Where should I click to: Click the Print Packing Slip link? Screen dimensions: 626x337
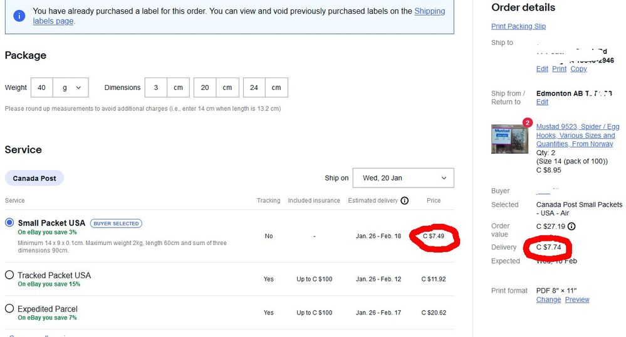coord(518,26)
